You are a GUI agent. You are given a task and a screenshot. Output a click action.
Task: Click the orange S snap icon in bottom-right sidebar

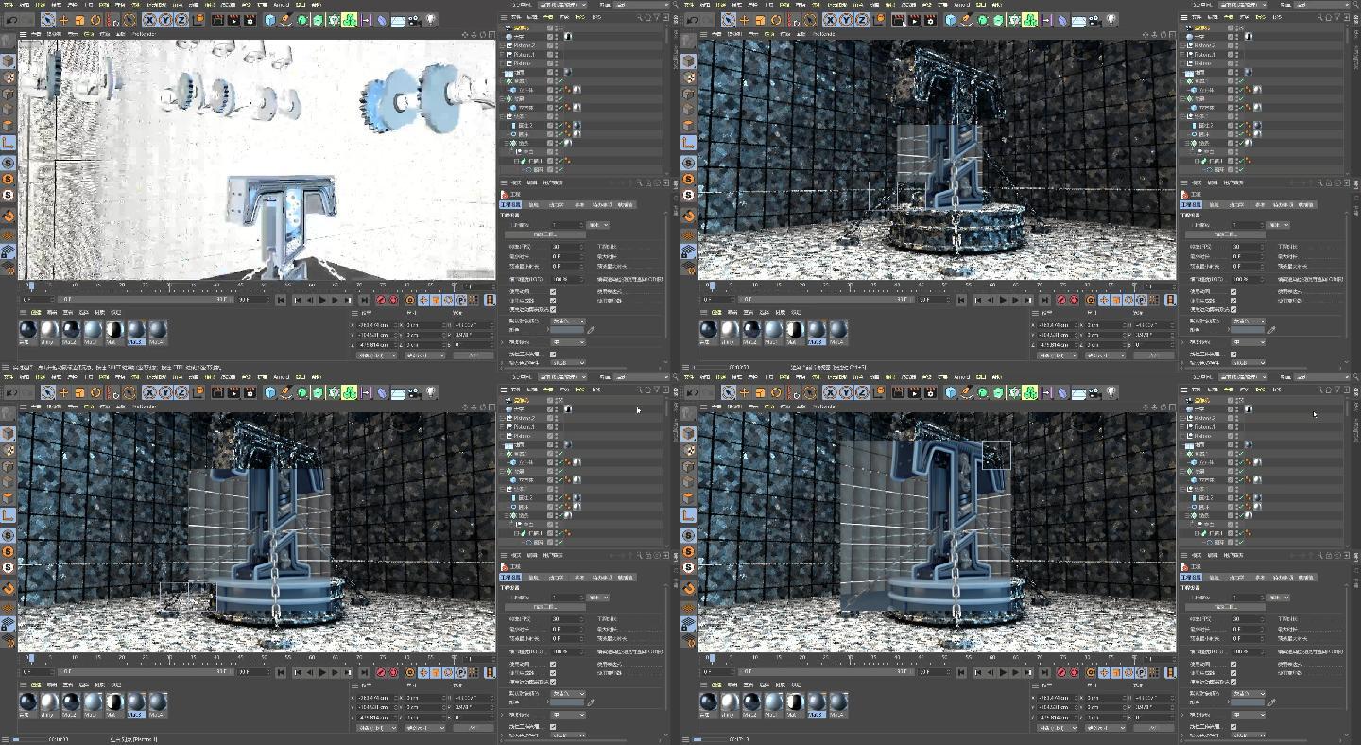tap(688, 551)
